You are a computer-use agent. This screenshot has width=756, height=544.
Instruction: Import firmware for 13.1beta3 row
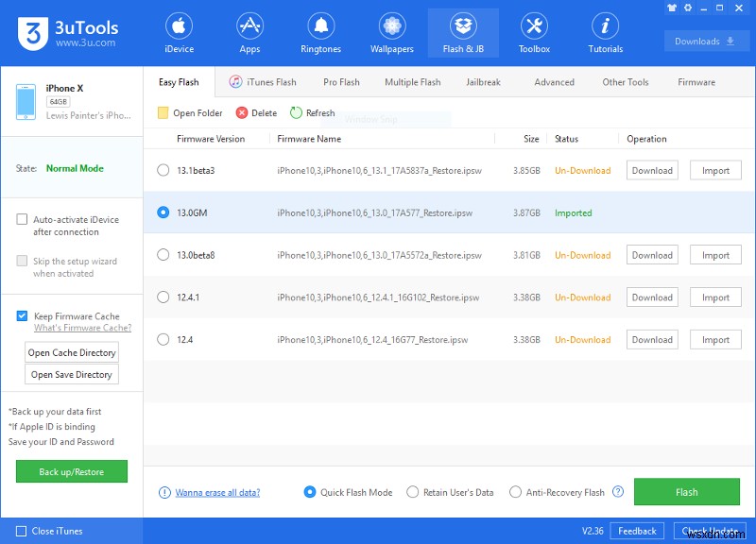pyautogui.click(x=715, y=170)
